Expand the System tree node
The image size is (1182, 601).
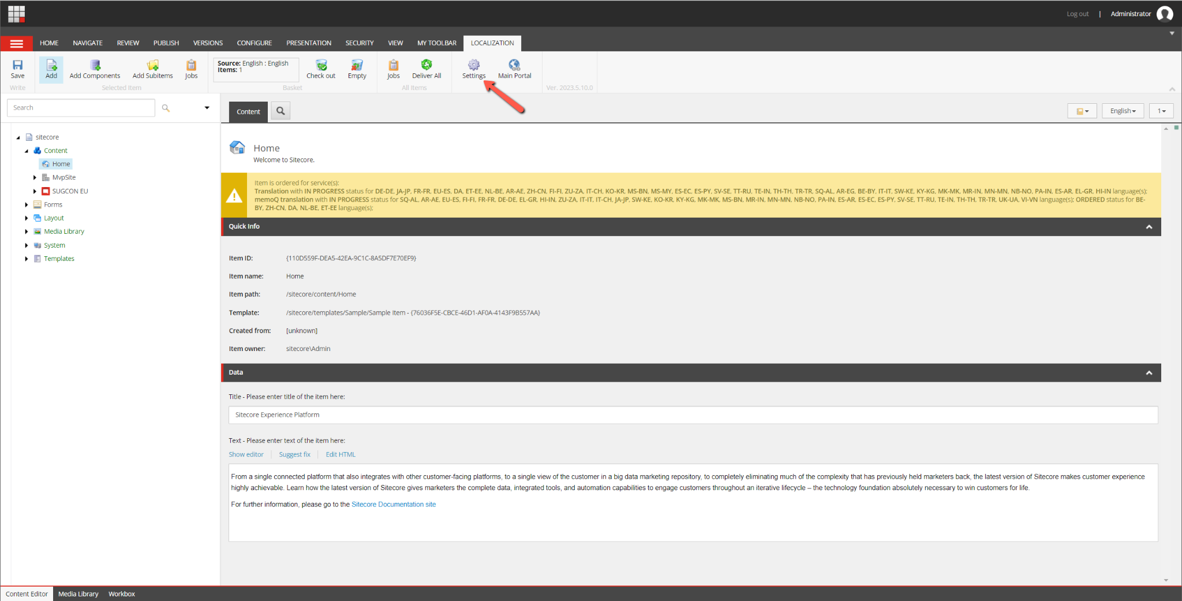pyautogui.click(x=27, y=245)
